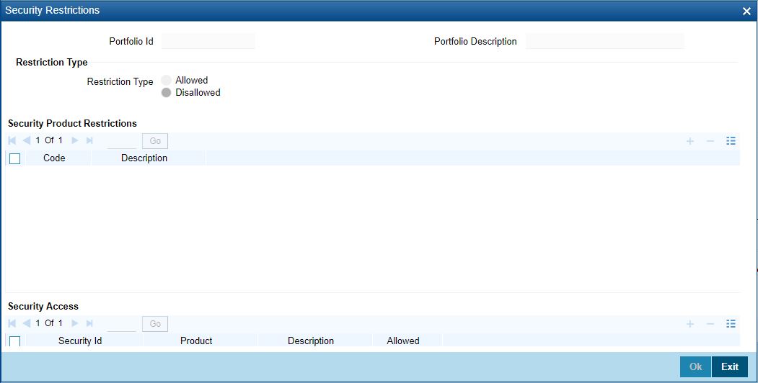Remove row in Security Product Restrictions
The height and width of the screenshot is (383, 758).
710,141
